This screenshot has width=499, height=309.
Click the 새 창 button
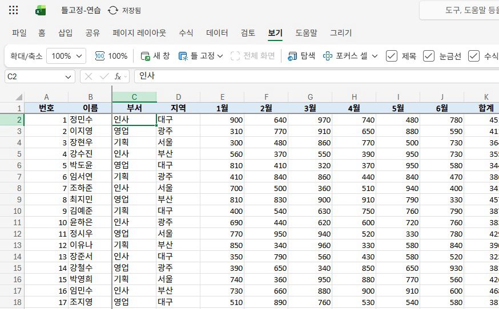point(155,56)
